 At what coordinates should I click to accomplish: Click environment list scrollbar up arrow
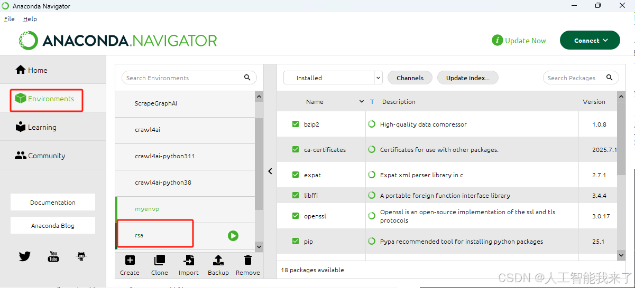(x=259, y=97)
